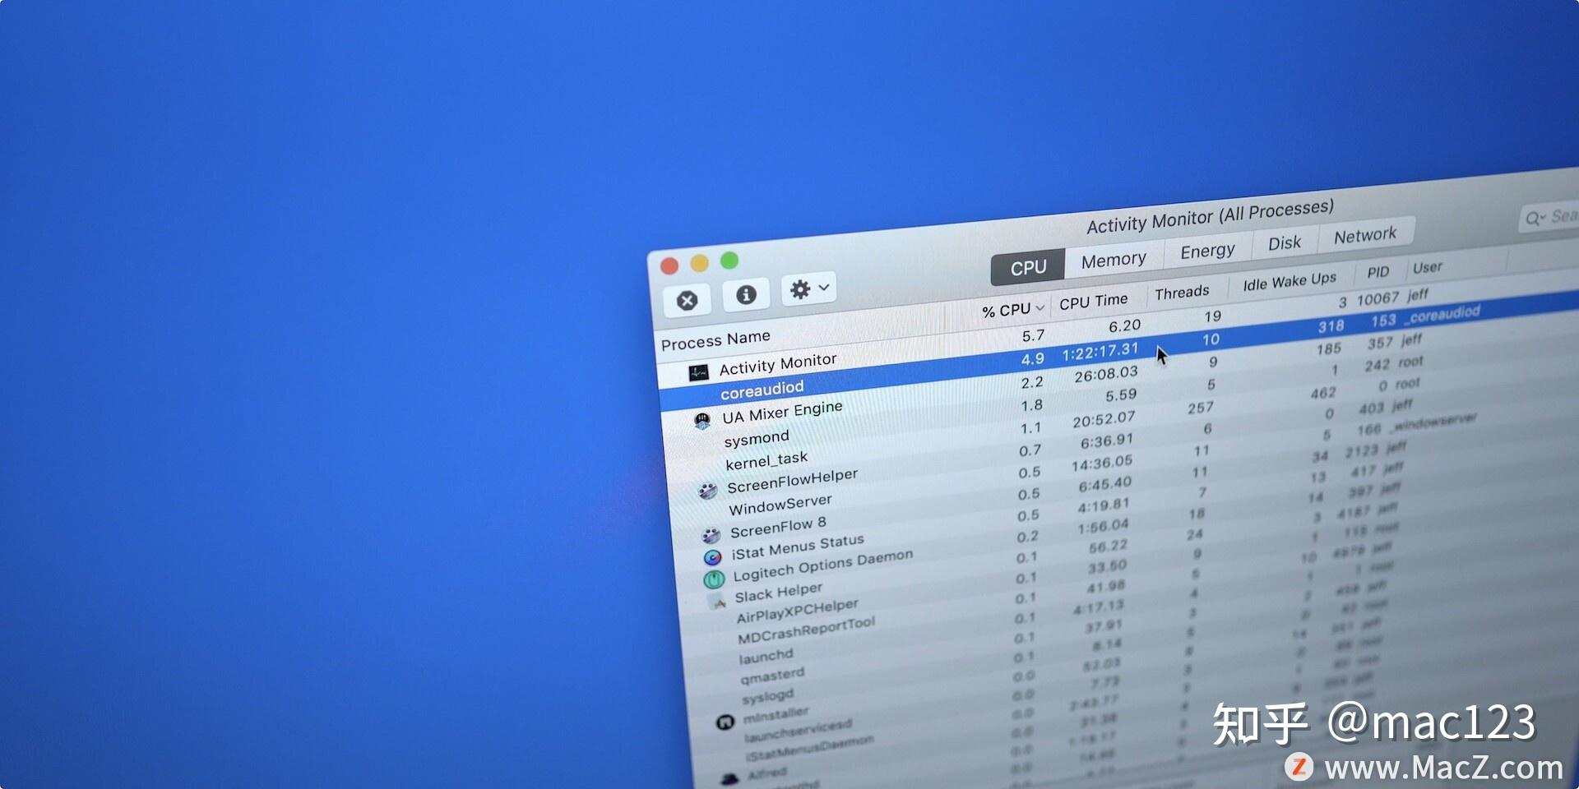Click the ScreenFlowHelper app icon
This screenshot has height=789, width=1579.
coord(707,491)
